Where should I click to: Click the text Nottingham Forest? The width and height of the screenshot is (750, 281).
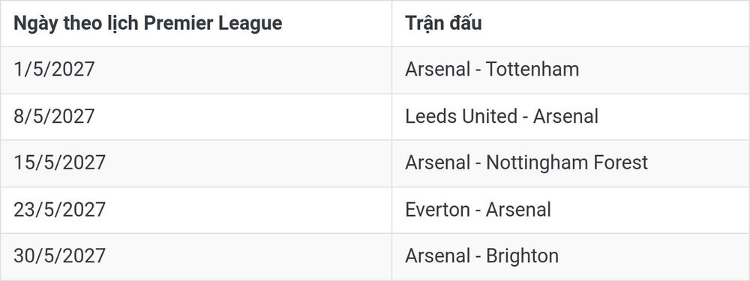pyautogui.click(x=567, y=163)
